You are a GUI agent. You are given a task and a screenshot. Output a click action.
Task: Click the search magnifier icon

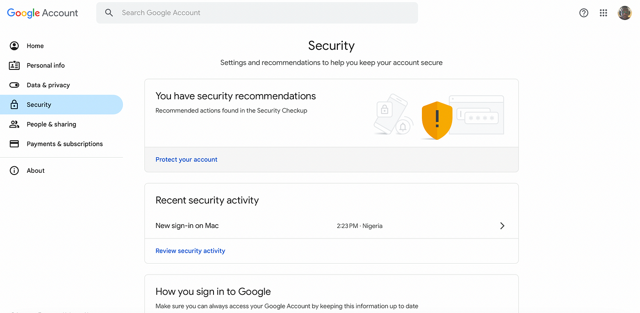(x=109, y=13)
